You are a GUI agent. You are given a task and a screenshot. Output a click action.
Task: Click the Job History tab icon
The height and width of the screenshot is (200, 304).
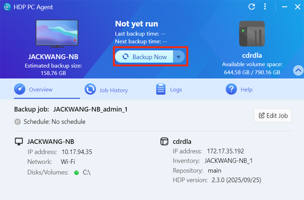(x=90, y=90)
